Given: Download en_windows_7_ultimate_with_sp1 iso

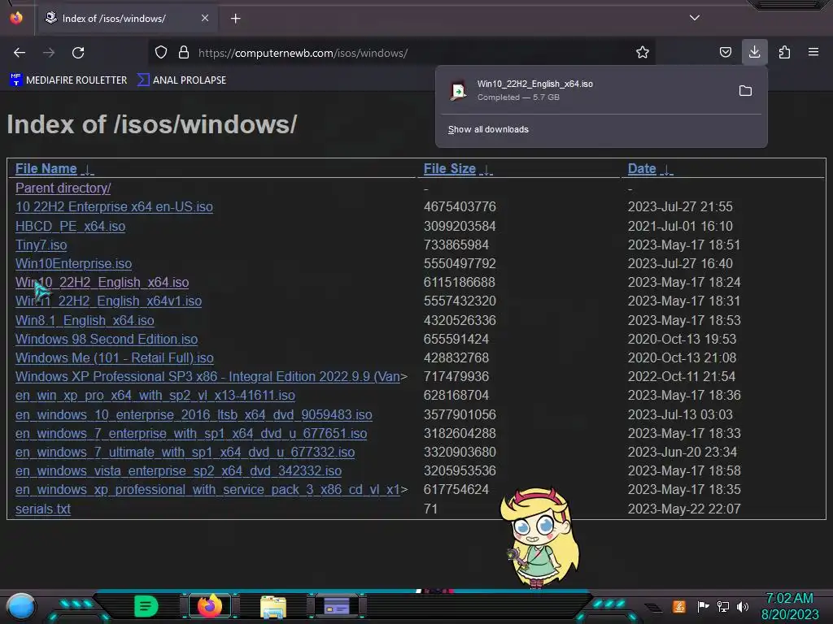Looking at the screenshot, I should [185, 452].
